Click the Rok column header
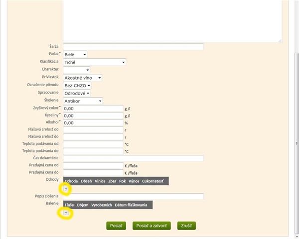 [123, 181]
